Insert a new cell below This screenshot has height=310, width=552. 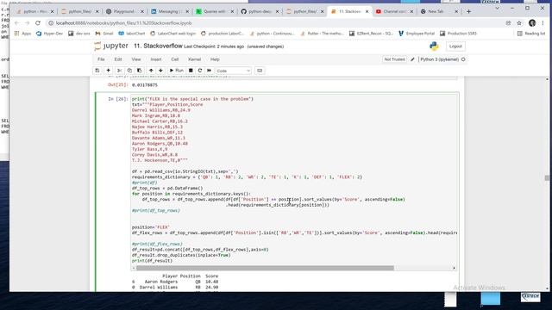(108, 71)
